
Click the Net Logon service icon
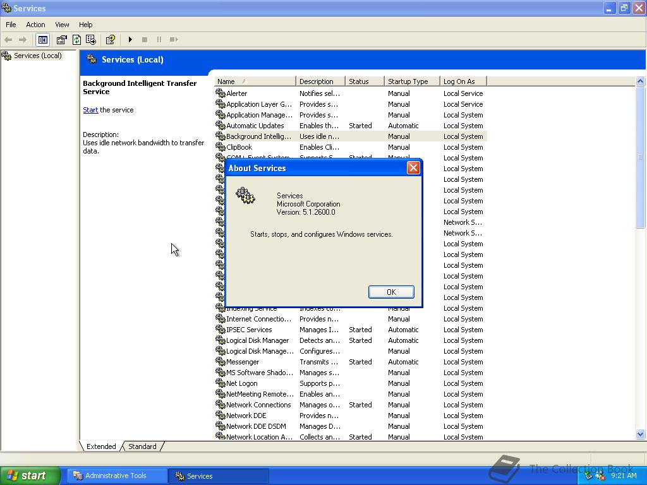point(221,383)
